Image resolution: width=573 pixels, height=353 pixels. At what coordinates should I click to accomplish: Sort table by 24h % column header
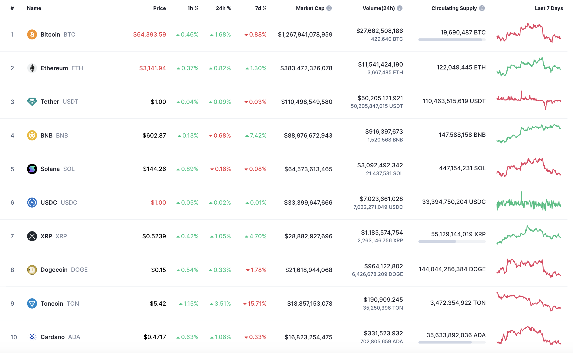[223, 8]
